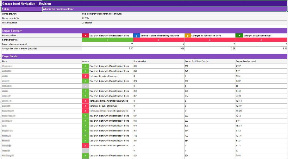Click the green check icon in the score 839 row

tap(85, 91)
